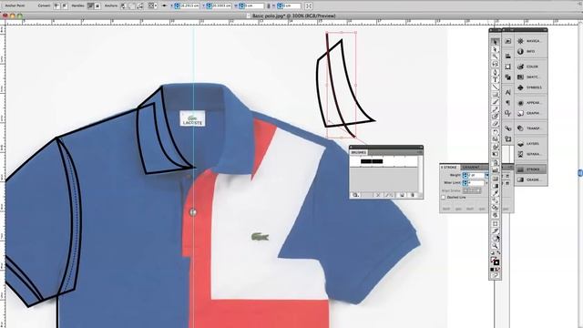
Task: Click the Basic polo.jpg document title
Action: (293, 16)
